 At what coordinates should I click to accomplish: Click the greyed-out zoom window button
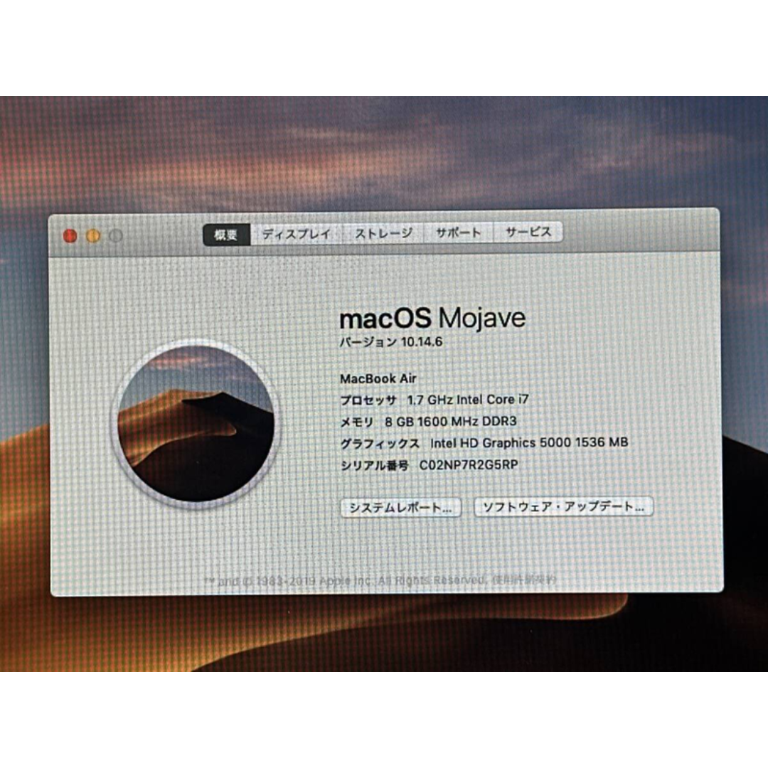[116, 236]
